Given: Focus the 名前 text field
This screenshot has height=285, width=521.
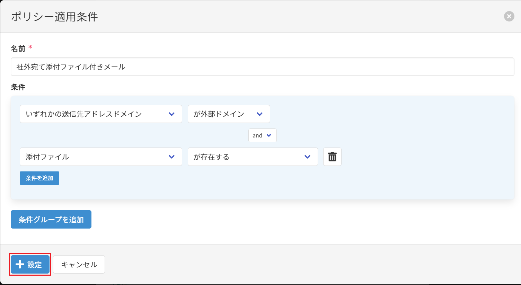Looking at the screenshot, I should [262, 67].
